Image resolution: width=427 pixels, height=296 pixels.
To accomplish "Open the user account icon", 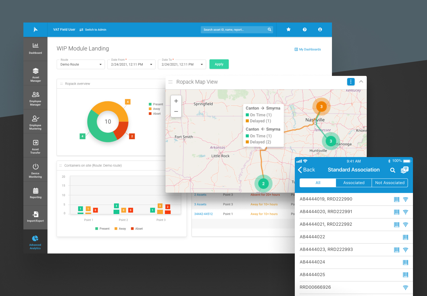I will 320,29.
